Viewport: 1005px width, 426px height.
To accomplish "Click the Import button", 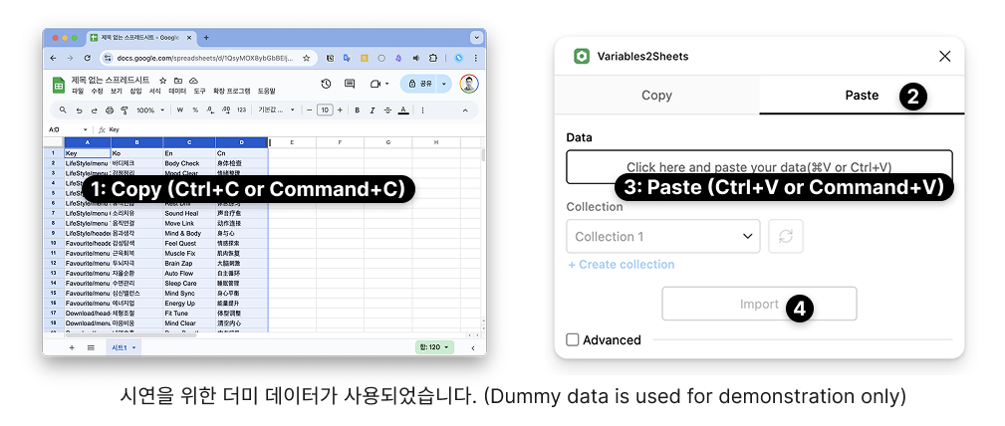I will pos(759,305).
